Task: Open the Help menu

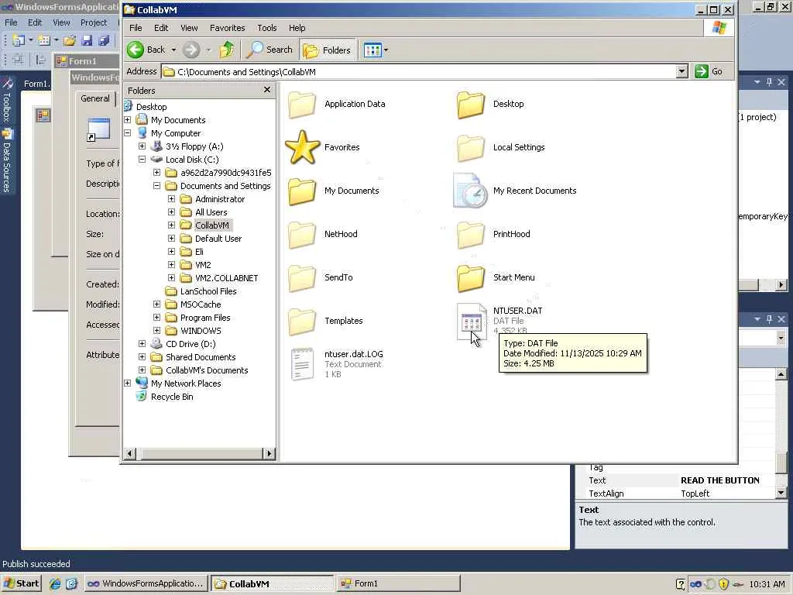Action: pos(297,28)
